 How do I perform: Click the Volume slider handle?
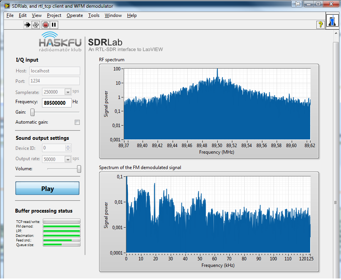click(x=79, y=169)
